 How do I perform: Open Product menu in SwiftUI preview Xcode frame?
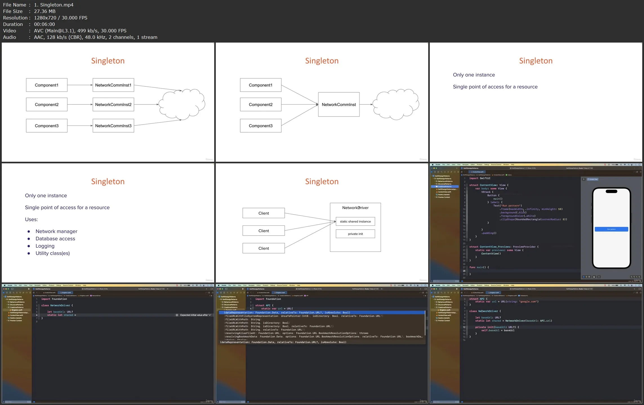[x=480, y=165]
